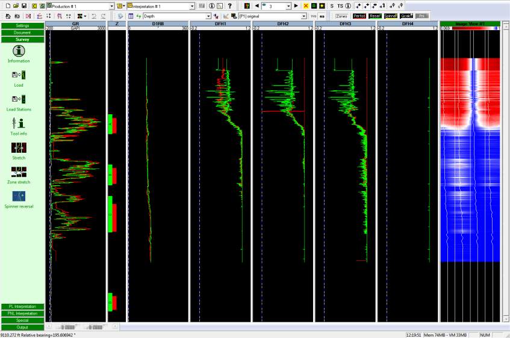Select the Stretch tool icon
This screenshot has height=338, width=510.
click(x=19, y=148)
